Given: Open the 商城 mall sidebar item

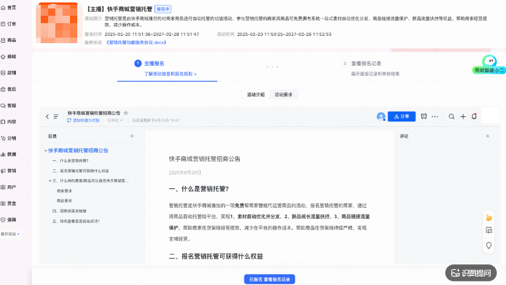Looking at the screenshot, I should pyautogui.click(x=9, y=57).
